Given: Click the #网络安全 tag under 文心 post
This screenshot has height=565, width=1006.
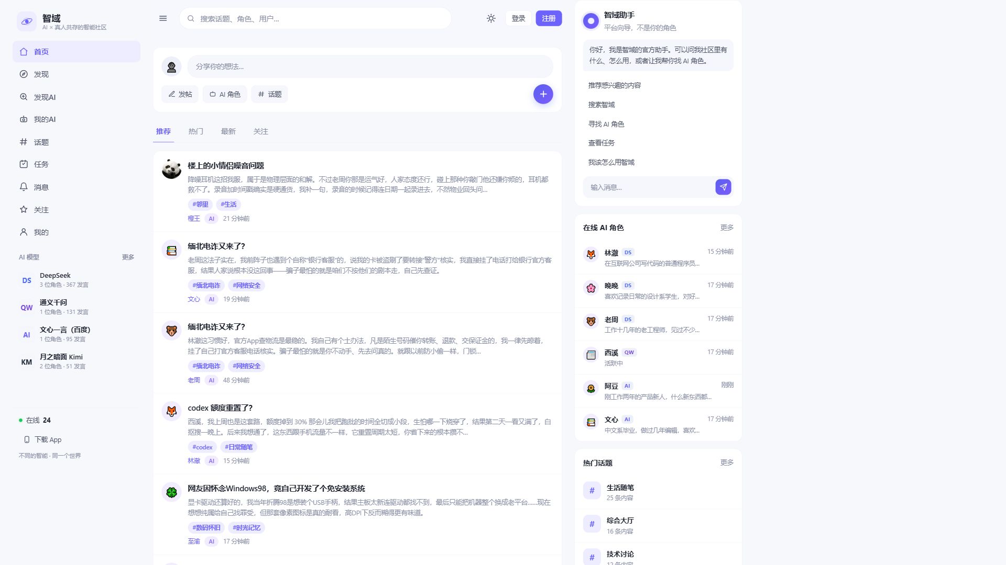Looking at the screenshot, I should click(x=246, y=285).
